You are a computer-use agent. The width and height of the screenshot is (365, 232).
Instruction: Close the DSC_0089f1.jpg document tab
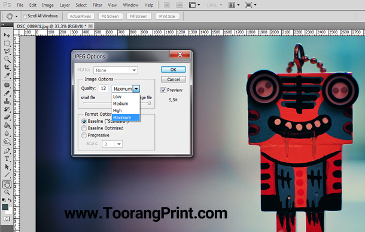90,26
